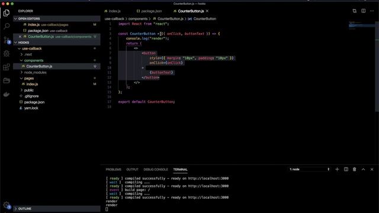
Task: Click the import React line
Action: click(143, 24)
